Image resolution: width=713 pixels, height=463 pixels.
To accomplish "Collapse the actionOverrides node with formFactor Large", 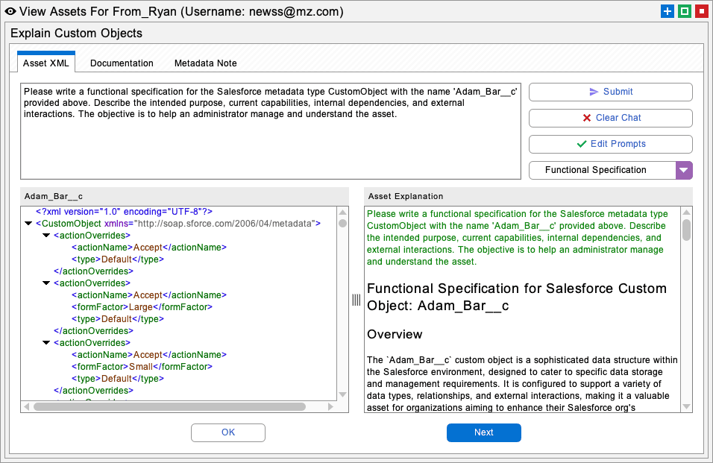I will [x=46, y=283].
